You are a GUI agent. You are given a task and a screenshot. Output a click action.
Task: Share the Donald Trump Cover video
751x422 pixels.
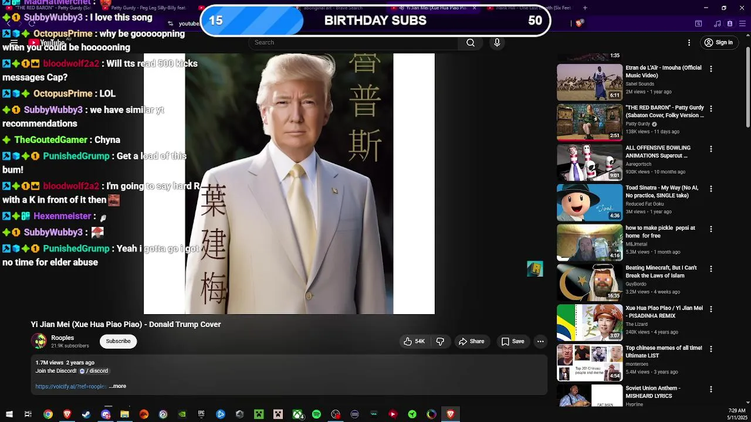[472, 341]
